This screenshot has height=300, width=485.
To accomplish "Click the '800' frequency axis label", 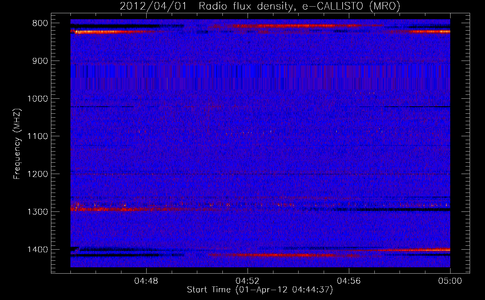I will [40, 23].
